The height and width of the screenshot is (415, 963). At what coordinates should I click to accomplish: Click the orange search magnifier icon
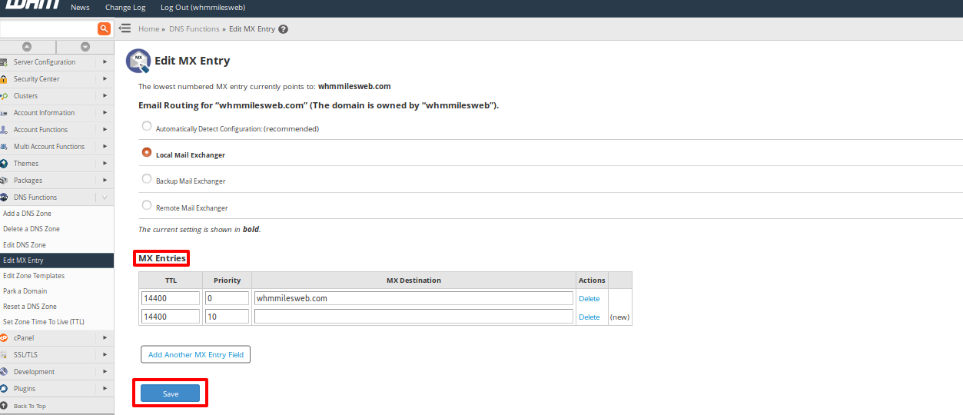coord(105,28)
